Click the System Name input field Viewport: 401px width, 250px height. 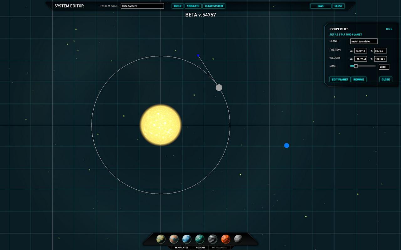pyautogui.click(x=143, y=6)
